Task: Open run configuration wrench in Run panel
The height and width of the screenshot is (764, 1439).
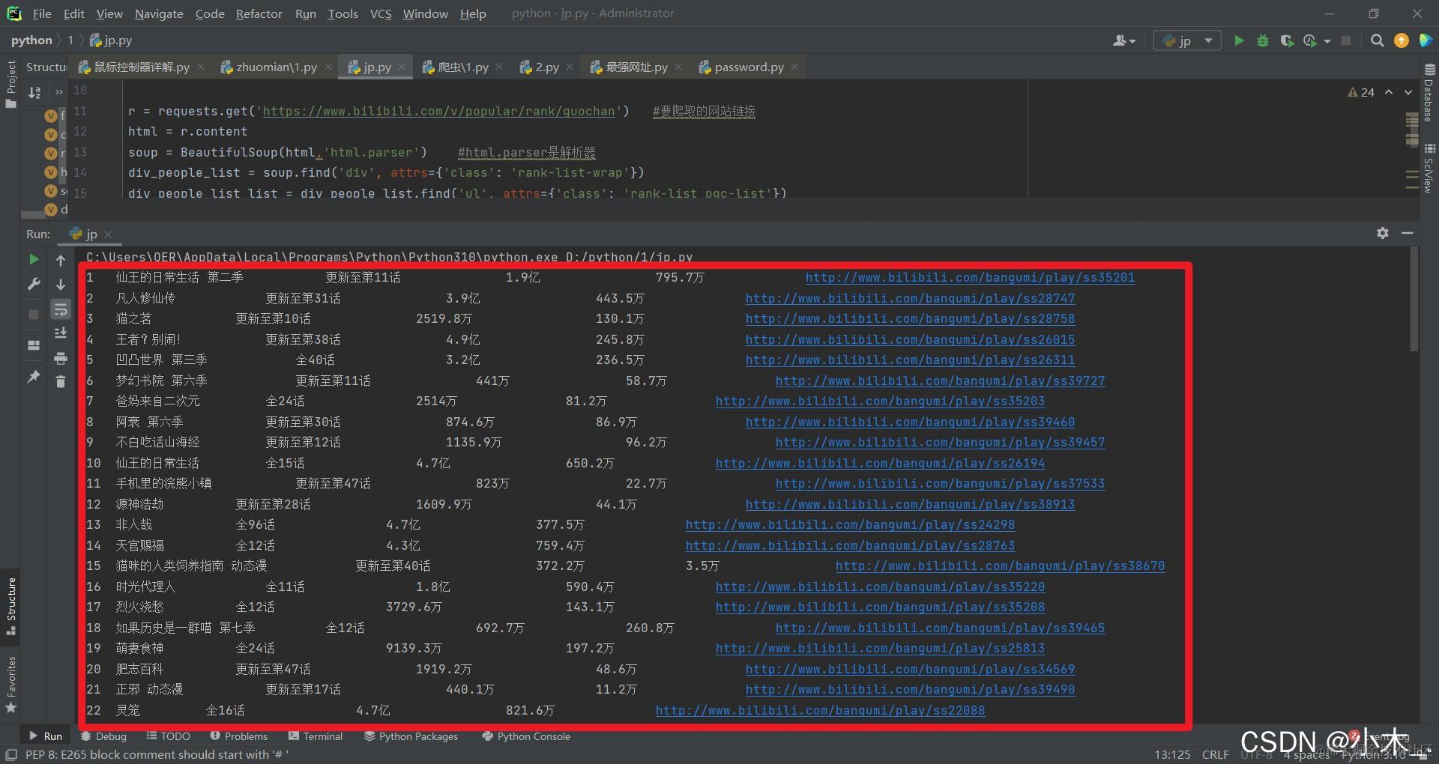Action: click(x=34, y=284)
